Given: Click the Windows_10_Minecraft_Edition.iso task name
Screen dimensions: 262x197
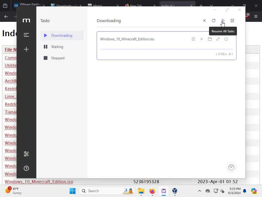Looking at the screenshot, I should (127, 39).
